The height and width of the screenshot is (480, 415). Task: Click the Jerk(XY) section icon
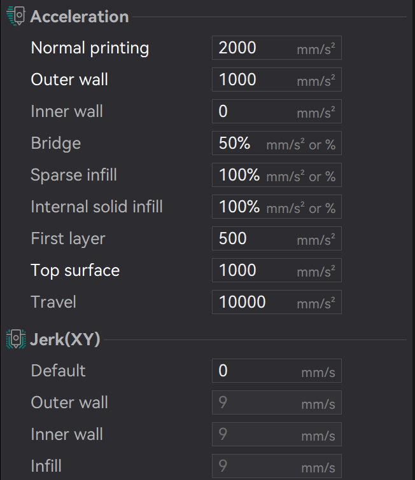coord(15,339)
